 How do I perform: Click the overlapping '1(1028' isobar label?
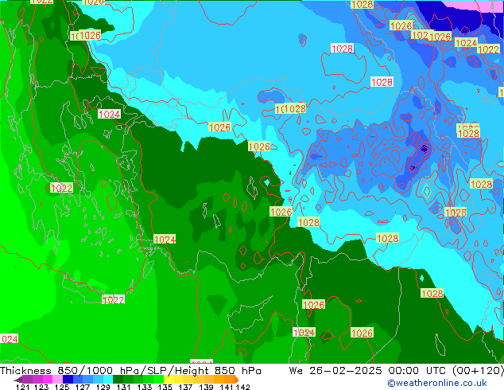click(291, 109)
